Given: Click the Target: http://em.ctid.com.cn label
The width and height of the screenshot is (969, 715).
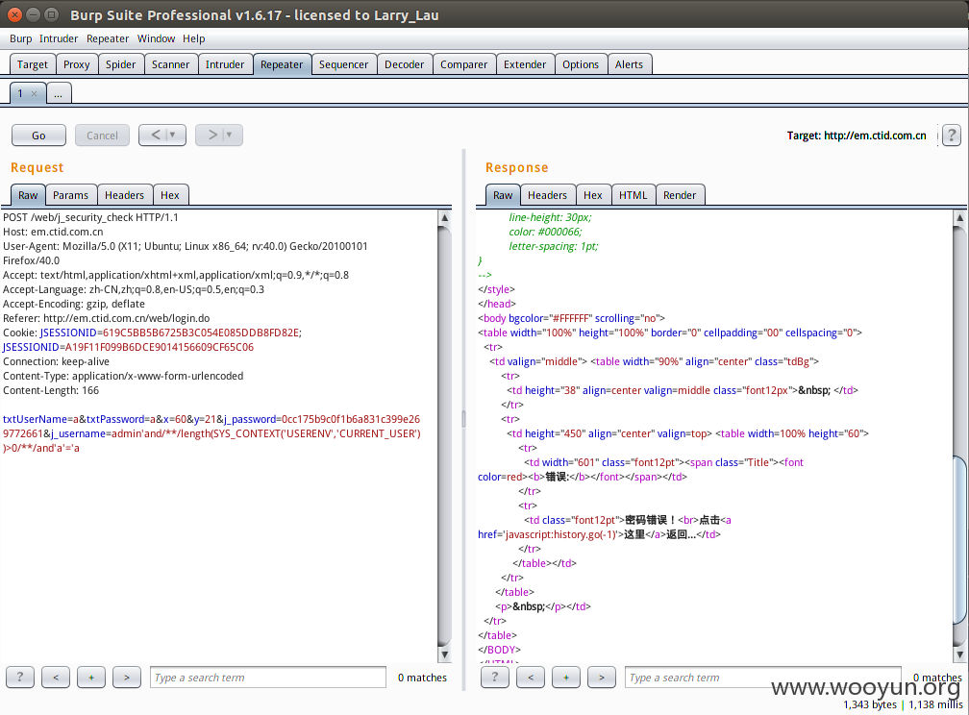Looking at the screenshot, I should click(857, 136).
